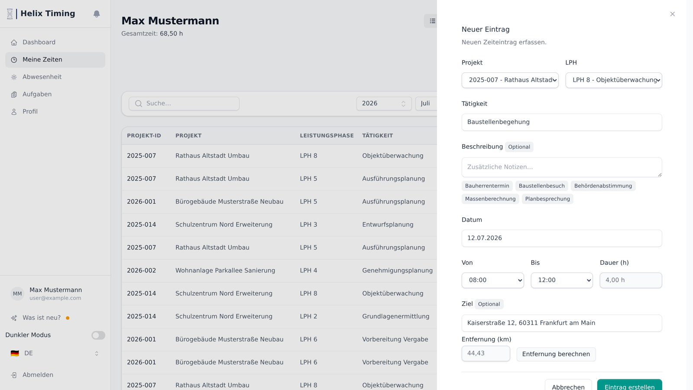693x390 pixels.
Task: Click the Eintrag erstellen button
Action: tap(629, 386)
